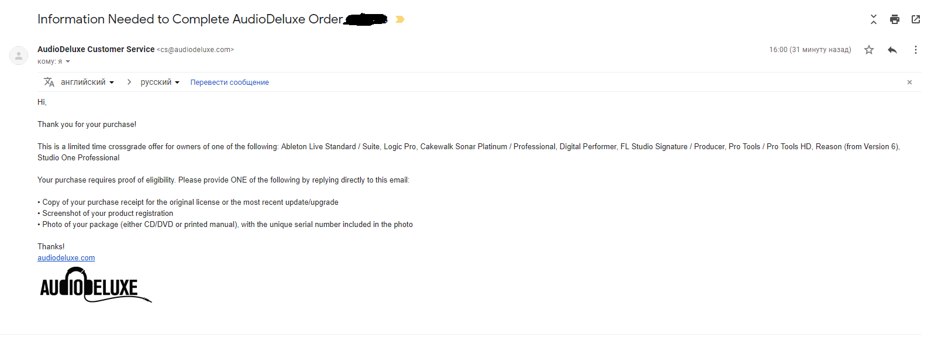Collapse all messages in the conversation
The width and height of the screenshot is (931, 337).
[x=873, y=19]
